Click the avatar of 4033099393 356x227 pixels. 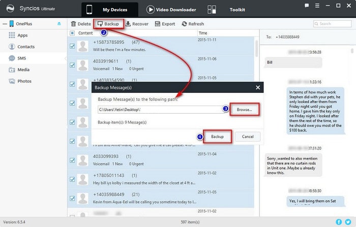82,160
